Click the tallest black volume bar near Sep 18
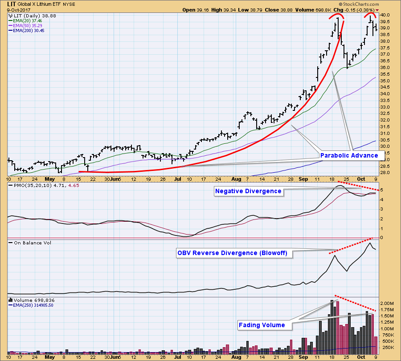401x361 pixels. pyautogui.click(x=332, y=327)
